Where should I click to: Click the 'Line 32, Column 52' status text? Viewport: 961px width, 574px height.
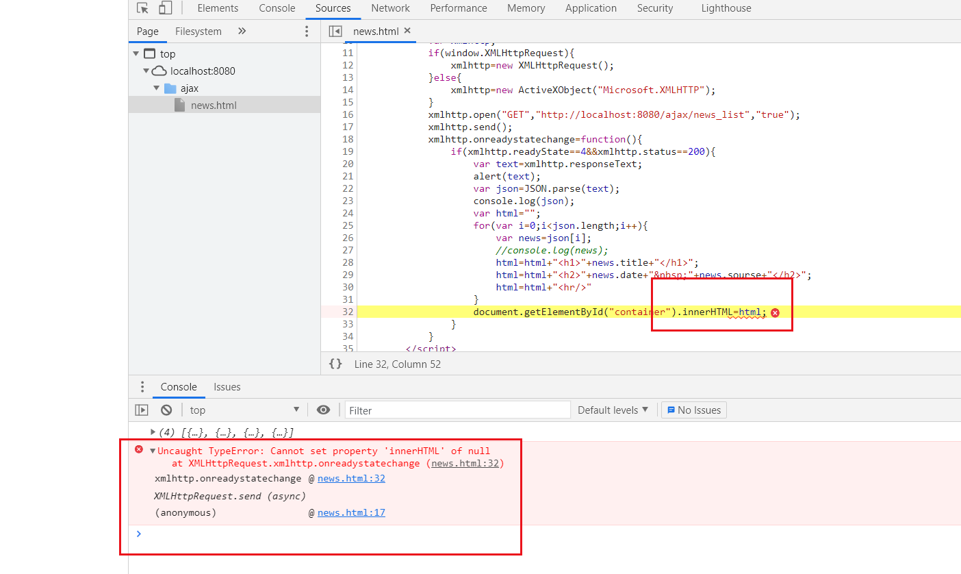pyautogui.click(x=398, y=364)
